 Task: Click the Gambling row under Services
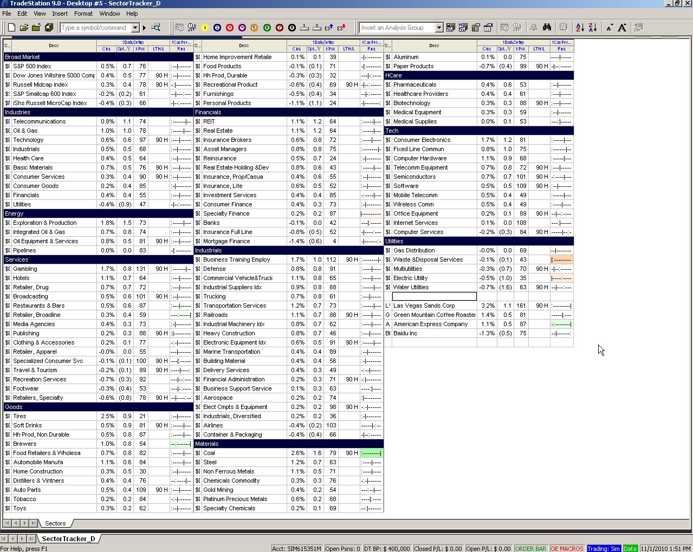[x=99, y=269]
